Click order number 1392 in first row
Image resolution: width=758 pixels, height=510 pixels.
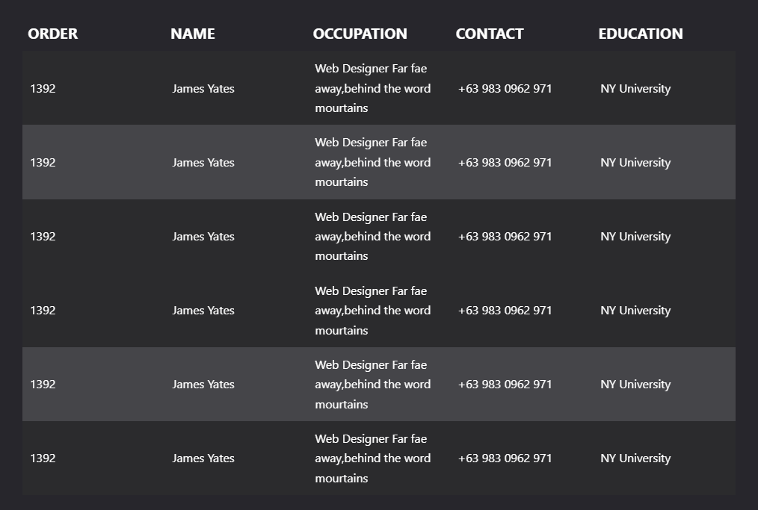(43, 88)
